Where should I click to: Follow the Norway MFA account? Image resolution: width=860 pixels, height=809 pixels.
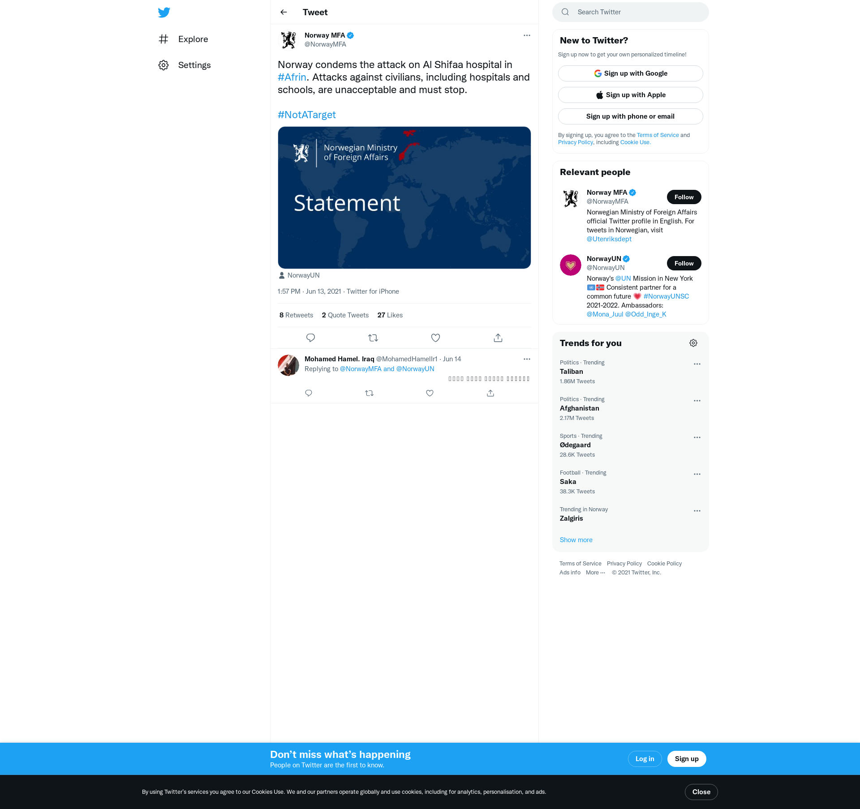(684, 197)
